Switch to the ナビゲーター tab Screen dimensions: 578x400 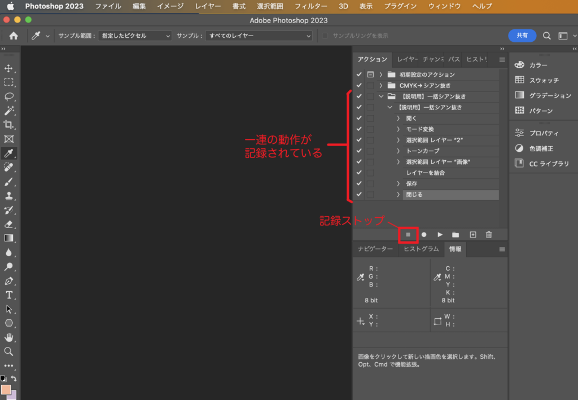[375, 249]
